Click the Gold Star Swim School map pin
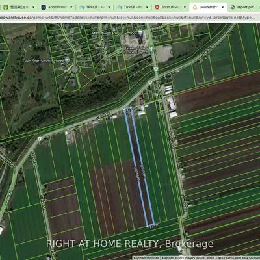This screenshot has width=260, height=260. click(68, 60)
